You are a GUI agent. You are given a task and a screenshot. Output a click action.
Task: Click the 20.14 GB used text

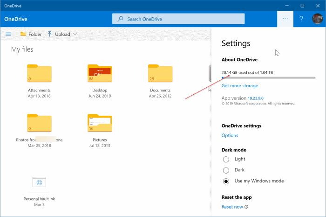(x=247, y=72)
